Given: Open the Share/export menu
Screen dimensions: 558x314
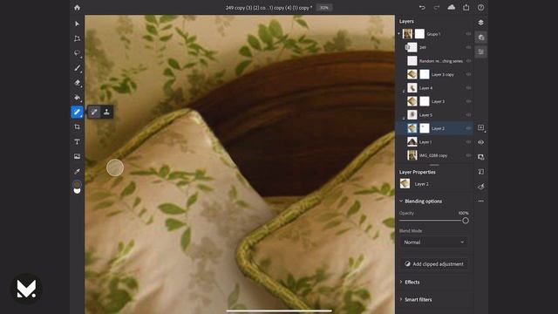Looking at the screenshot, I should click(466, 8).
